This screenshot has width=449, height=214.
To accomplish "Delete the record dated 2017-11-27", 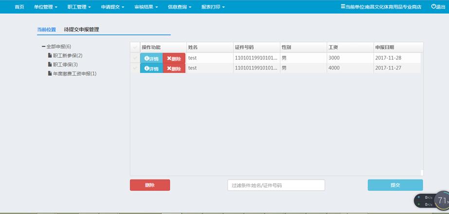I will pyautogui.click(x=174, y=69).
